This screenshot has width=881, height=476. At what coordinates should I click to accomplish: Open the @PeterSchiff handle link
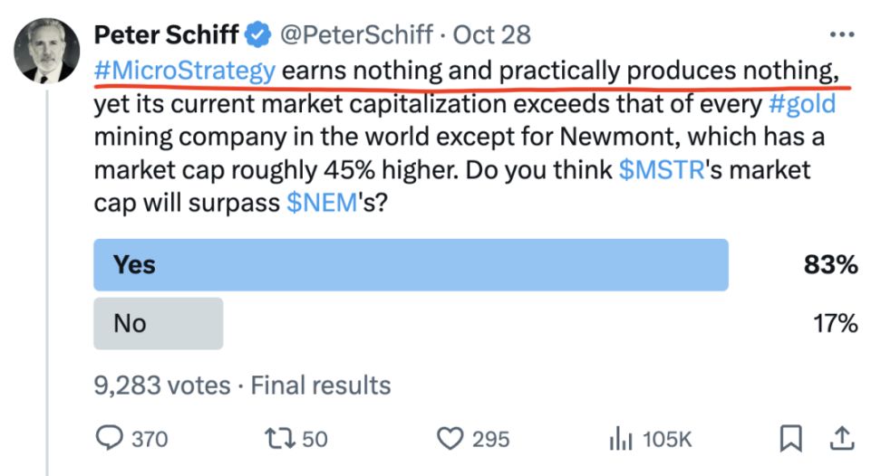[x=355, y=35]
